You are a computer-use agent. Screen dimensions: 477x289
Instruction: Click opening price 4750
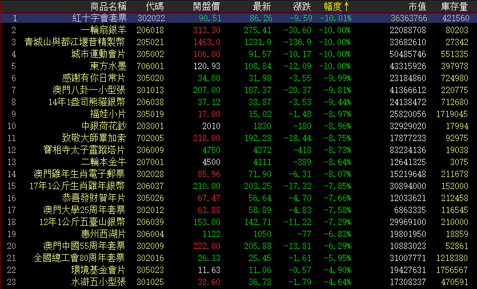(211, 150)
